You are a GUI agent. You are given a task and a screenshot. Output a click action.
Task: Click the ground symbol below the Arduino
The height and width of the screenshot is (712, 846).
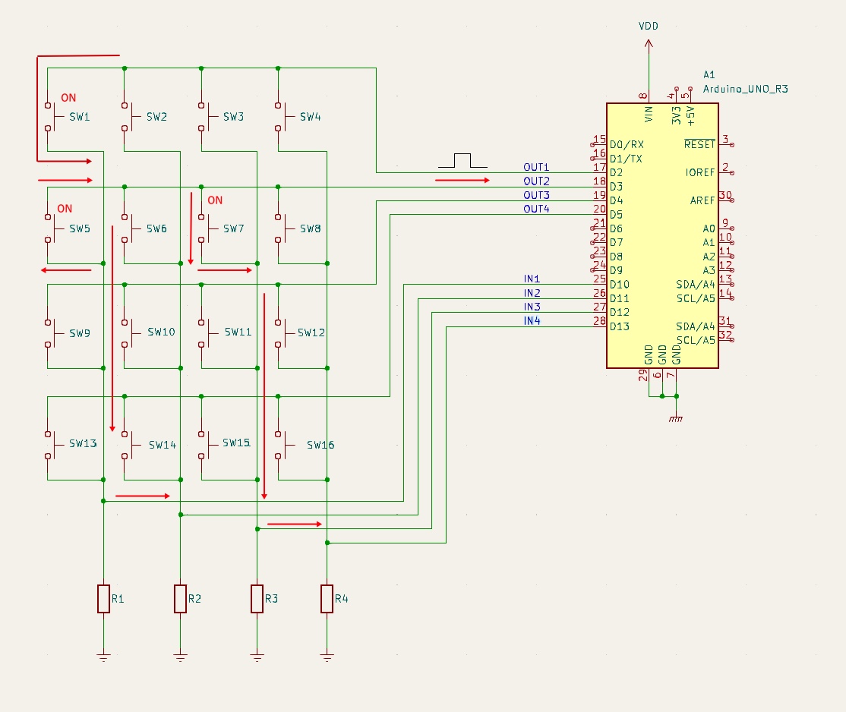tap(675, 418)
